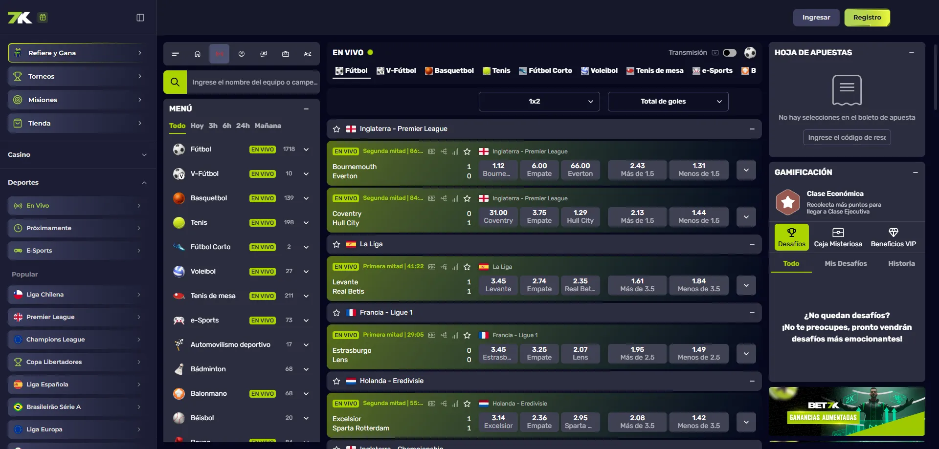
Task: Switch to the Basquetbol sport tab
Action: click(x=449, y=71)
